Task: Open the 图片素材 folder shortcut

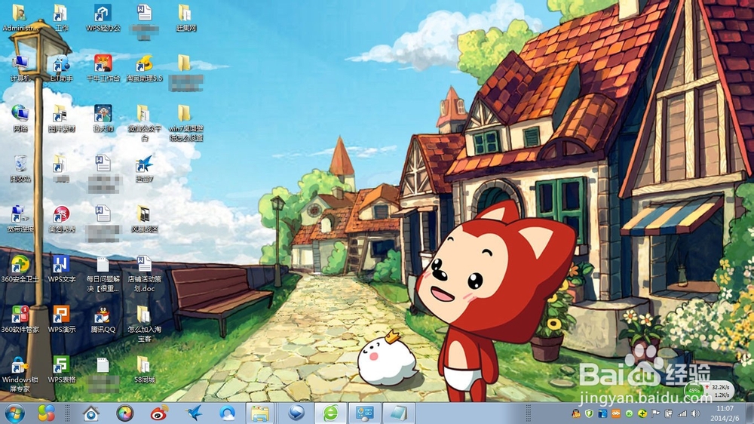Action: [x=61, y=118]
